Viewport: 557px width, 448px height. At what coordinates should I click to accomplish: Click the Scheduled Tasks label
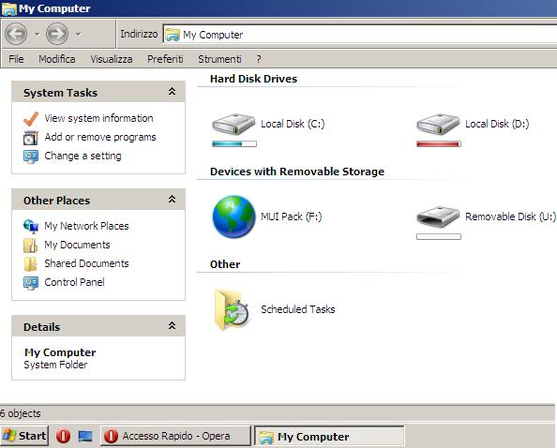click(297, 309)
